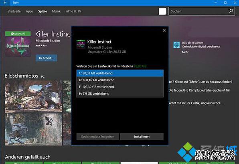Click the Installieren button
This screenshot has height=164, width=239.
142,137
